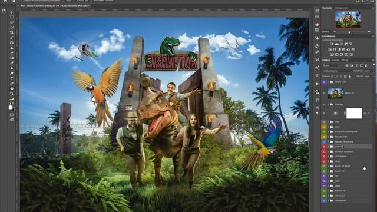
Task: Click the Navigator zoom slider
Action: tap(349, 32)
